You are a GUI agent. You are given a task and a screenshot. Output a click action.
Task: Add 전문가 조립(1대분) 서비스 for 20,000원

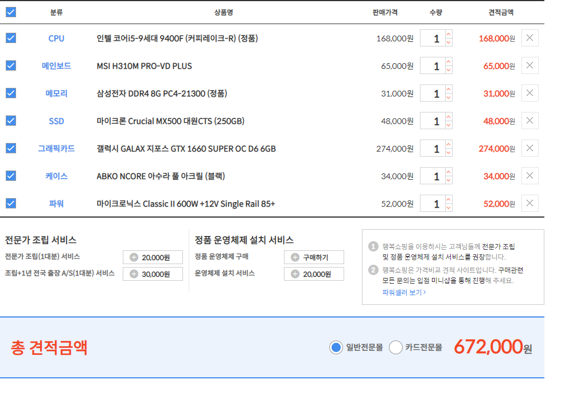coord(153,257)
